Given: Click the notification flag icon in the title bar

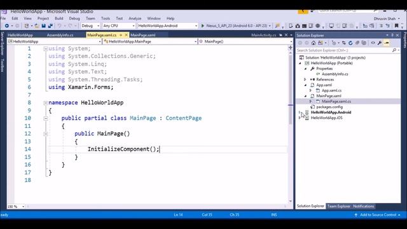Looking at the screenshot, I should [303, 11].
